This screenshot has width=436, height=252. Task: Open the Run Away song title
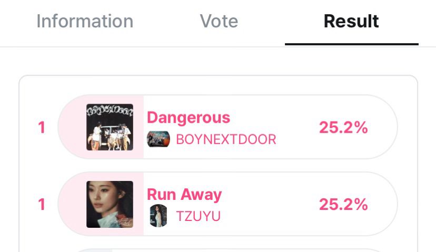pyautogui.click(x=184, y=195)
